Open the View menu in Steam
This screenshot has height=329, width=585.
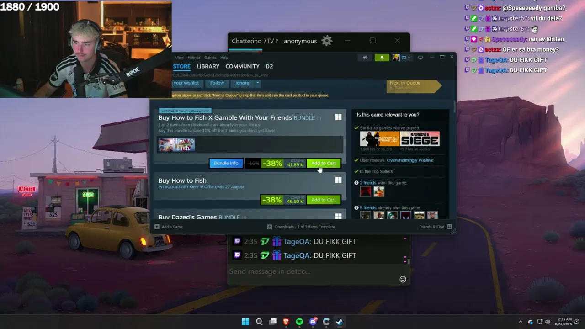[x=179, y=58]
